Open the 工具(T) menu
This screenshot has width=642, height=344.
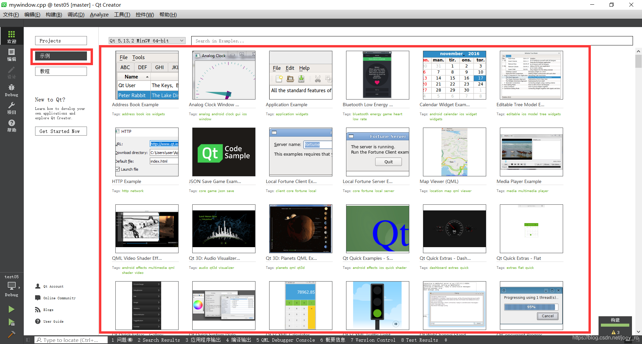122,15
